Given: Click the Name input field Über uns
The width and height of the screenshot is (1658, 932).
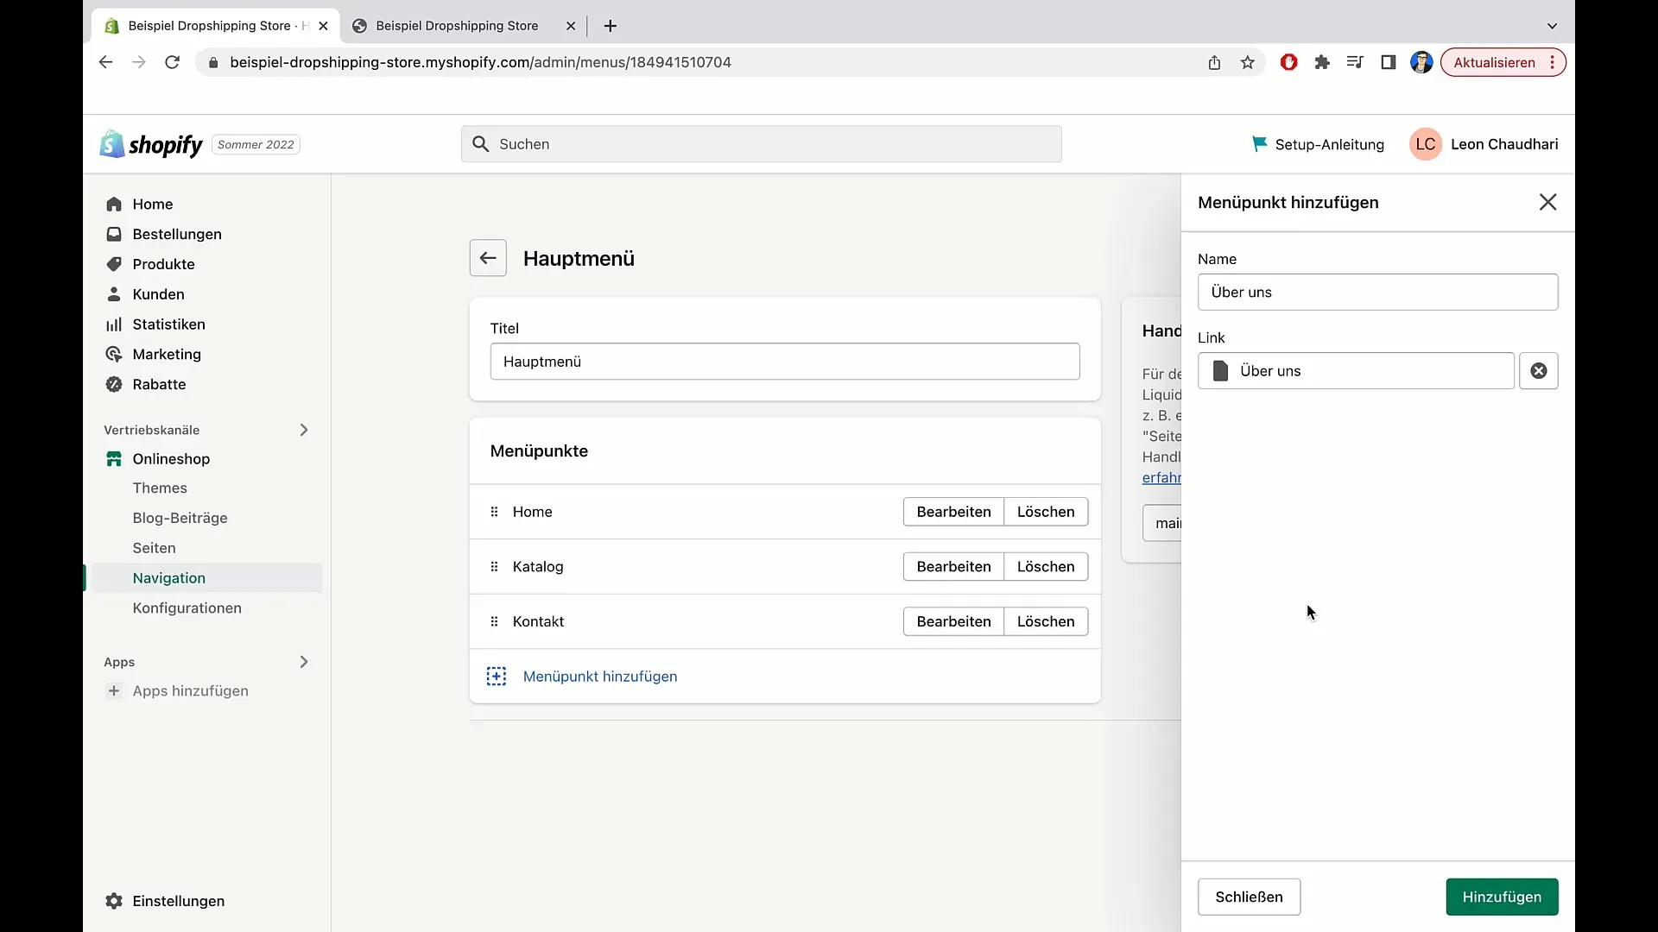Looking at the screenshot, I should 1378,292.
